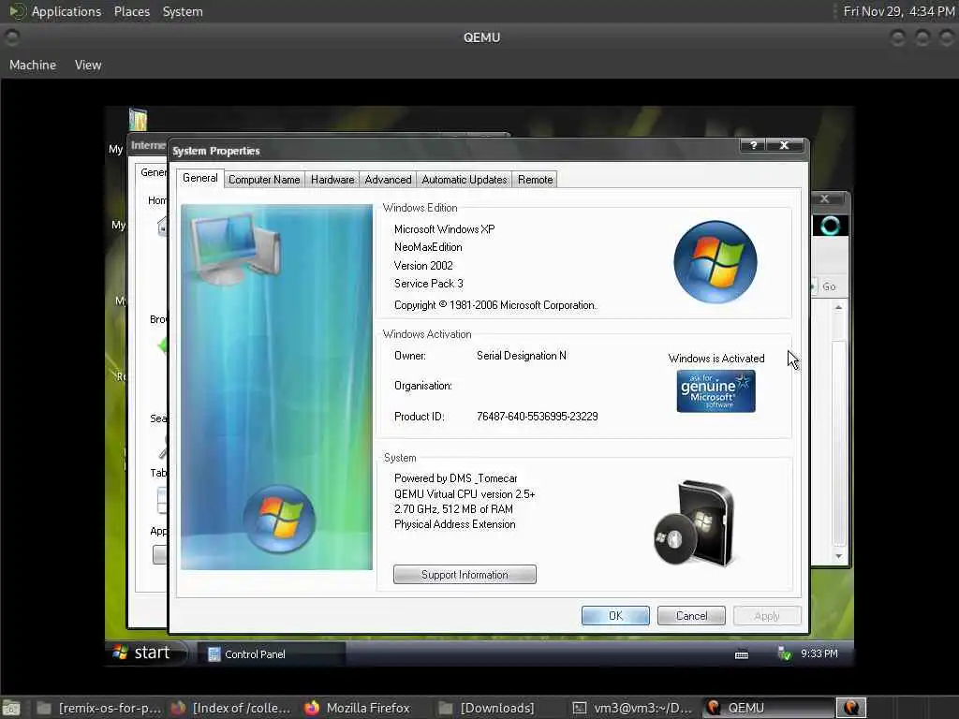Close the background window behind System Properties
The width and height of the screenshot is (959, 719).
point(824,198)
